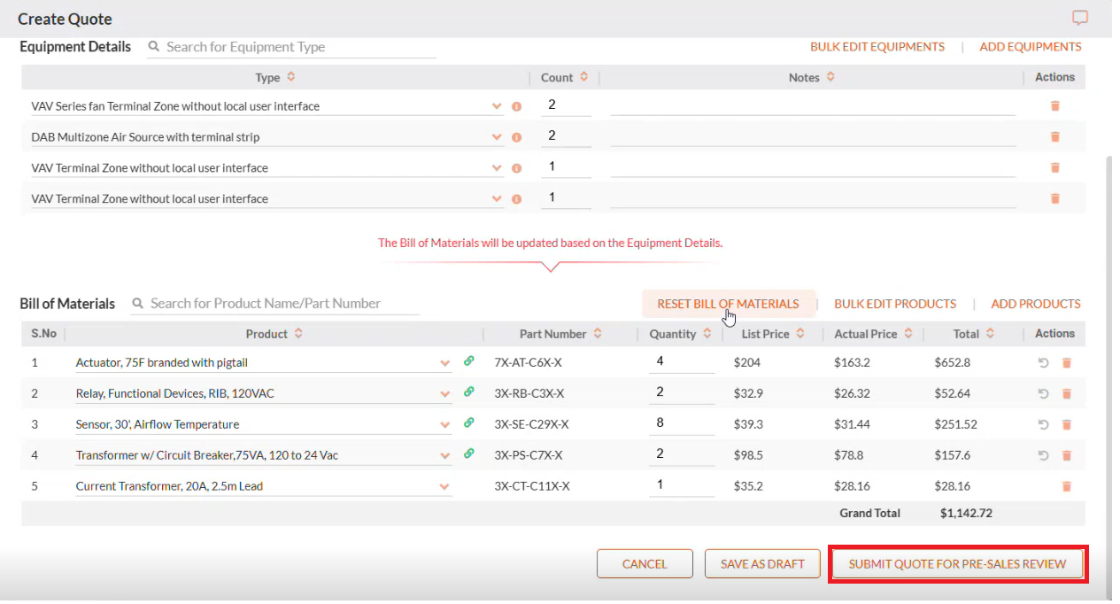Reset the Actuator product row
Screen dimensions: 1120x604
[x=1043, y=362]
